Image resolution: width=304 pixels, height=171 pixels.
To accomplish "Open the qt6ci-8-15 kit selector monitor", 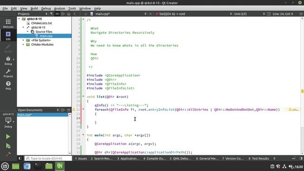I will pos(8,120).
